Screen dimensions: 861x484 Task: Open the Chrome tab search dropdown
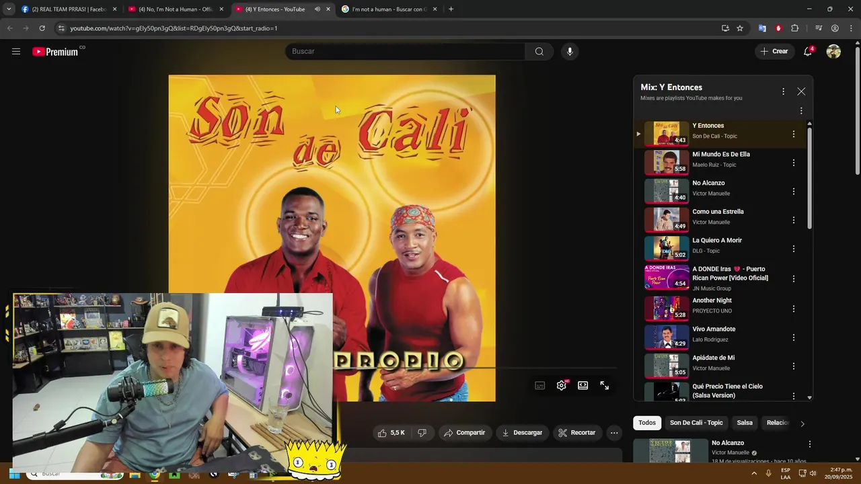[9, 9]
